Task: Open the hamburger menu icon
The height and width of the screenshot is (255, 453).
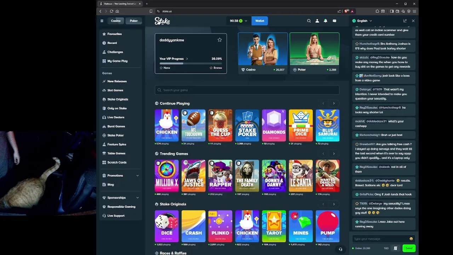Action: tap(102, 21)
